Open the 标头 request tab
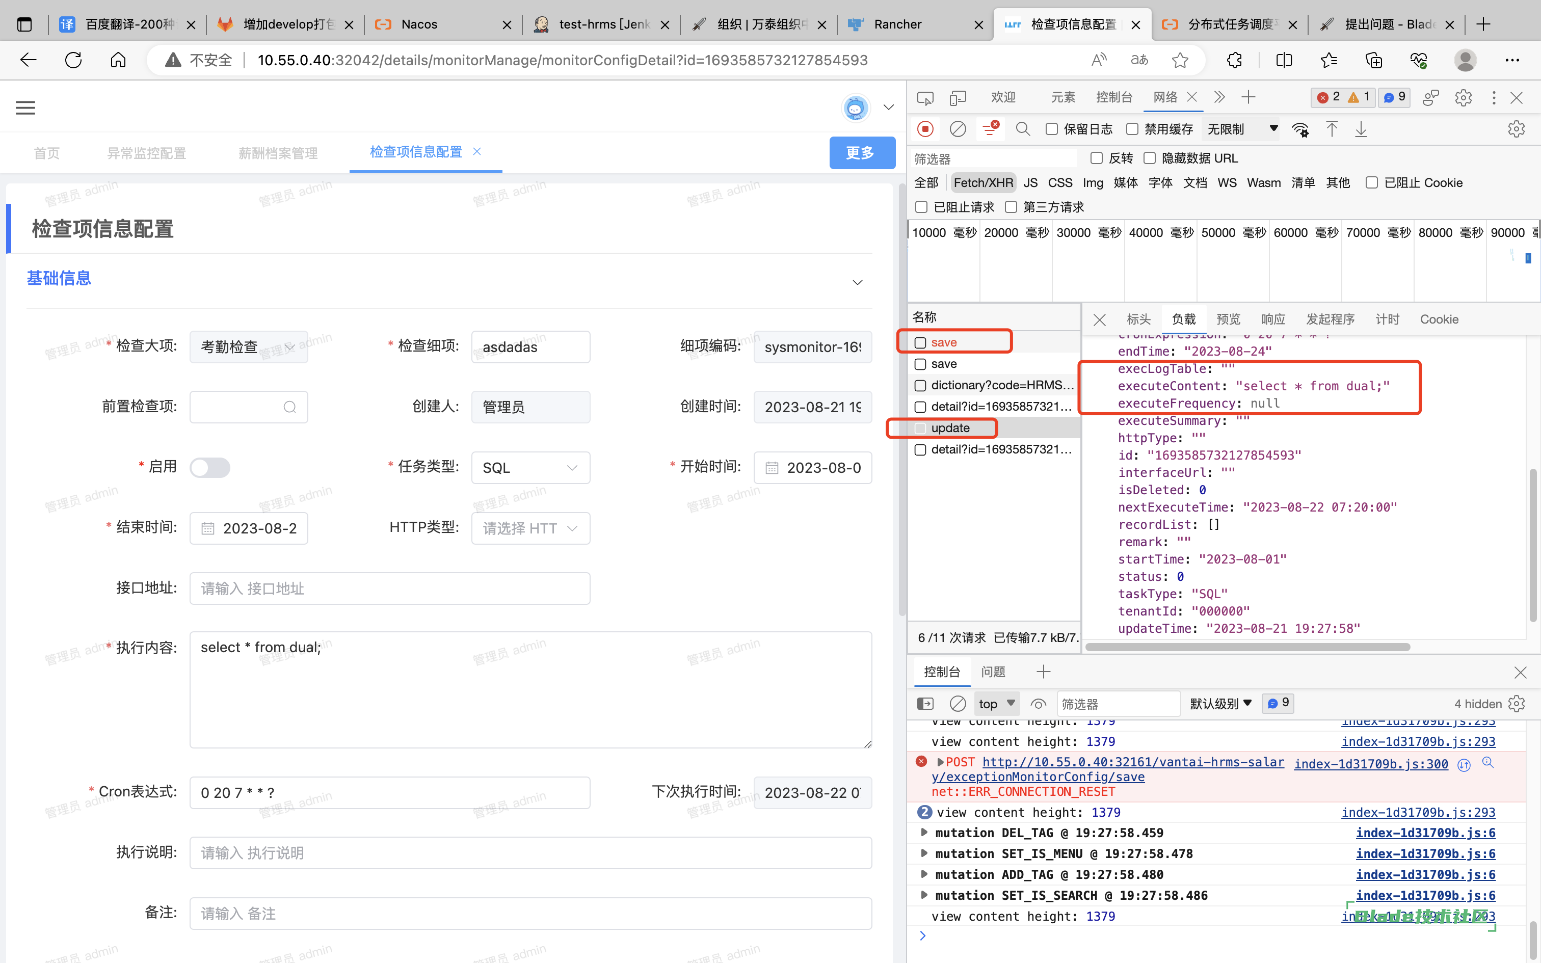The image size is (1541, 963). click(1138, 319)
